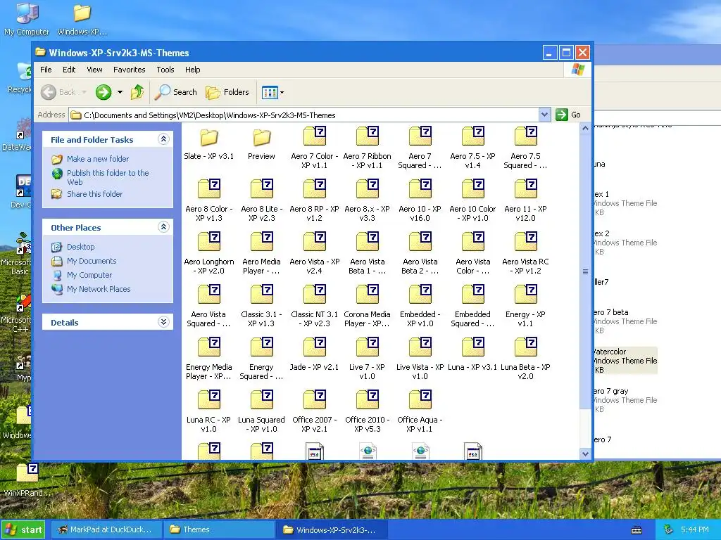Open the File menu
Image resolution: width=721 pixels, height=540 pixels.
coord(46,70)
